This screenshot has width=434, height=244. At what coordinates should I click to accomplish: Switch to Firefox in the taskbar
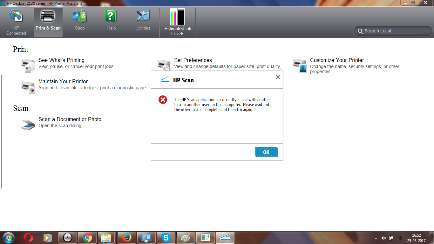(x=127, y=238)
